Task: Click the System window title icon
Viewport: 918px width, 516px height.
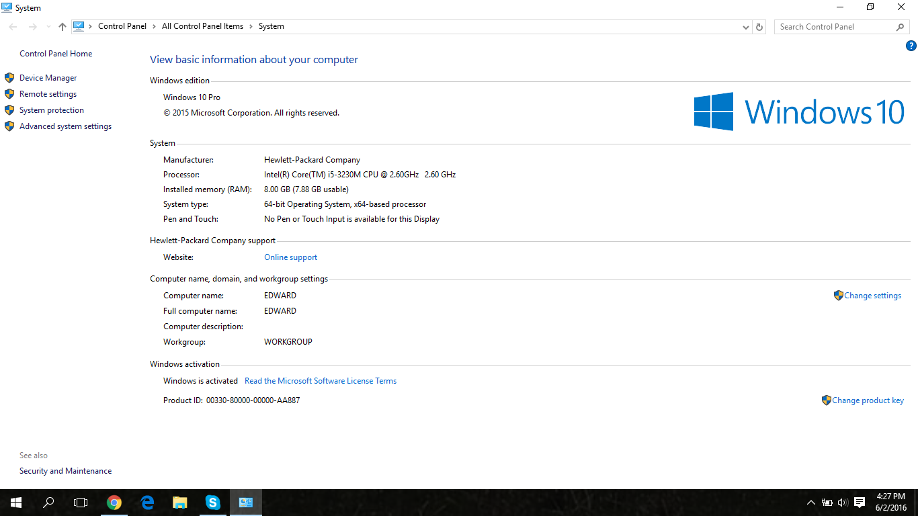Action: coord(7,7)
